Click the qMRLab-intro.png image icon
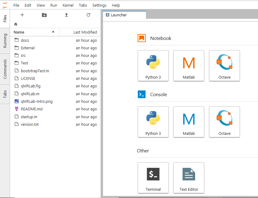This screenshot has height=198, width=258. (x=17, y=101)
